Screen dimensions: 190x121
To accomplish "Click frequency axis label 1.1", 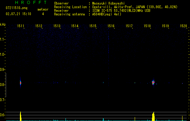I will [x=2, y=39].
